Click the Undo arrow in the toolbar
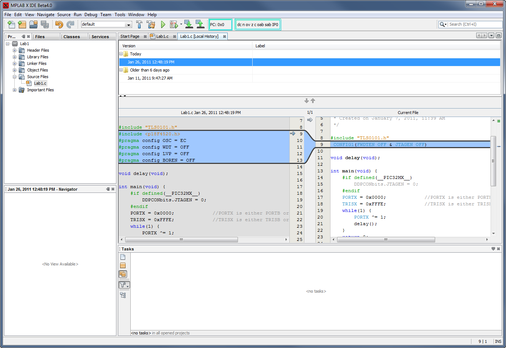The width and height of the screenshot is (506, 348). coord(59,25)
